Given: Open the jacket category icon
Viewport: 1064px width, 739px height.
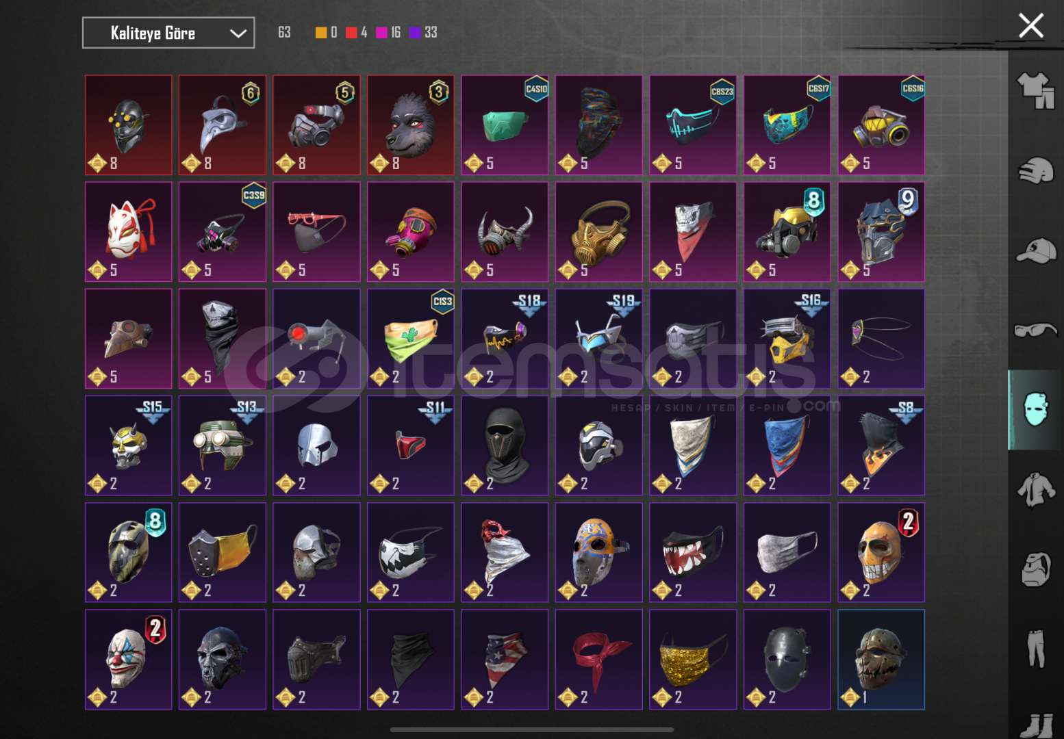Looking at the screenshot, I should pyautogui.click(x=1036, y=490).
